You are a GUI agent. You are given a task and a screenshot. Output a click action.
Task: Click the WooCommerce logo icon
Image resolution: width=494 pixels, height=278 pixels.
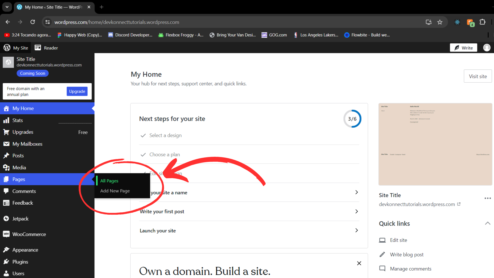6,234
